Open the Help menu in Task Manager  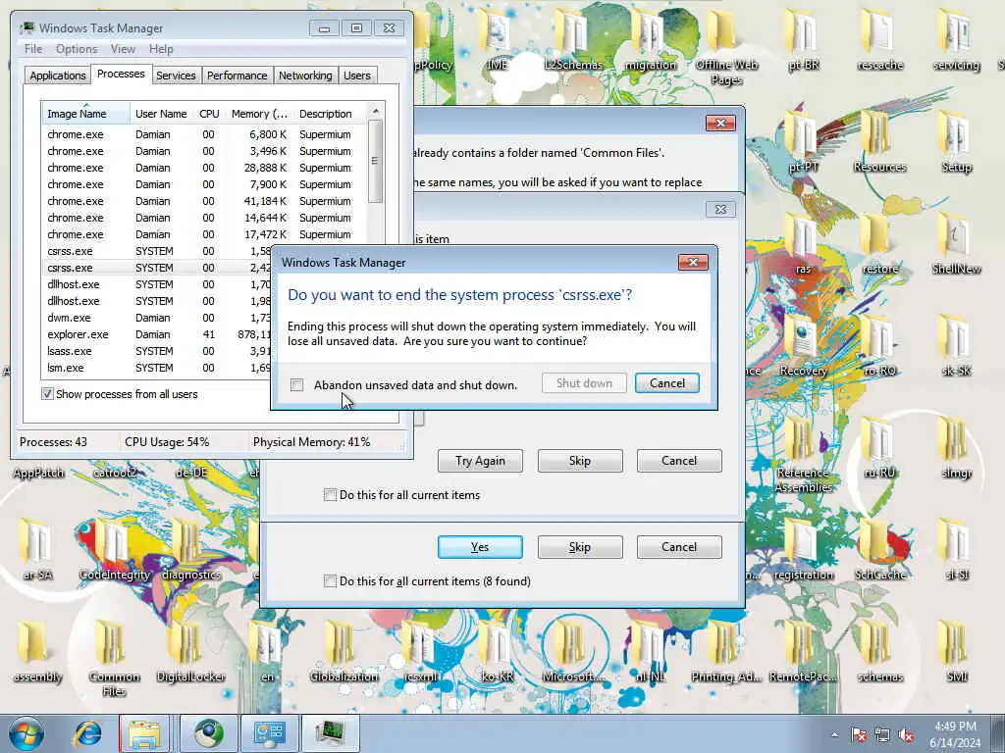[161, 49]
